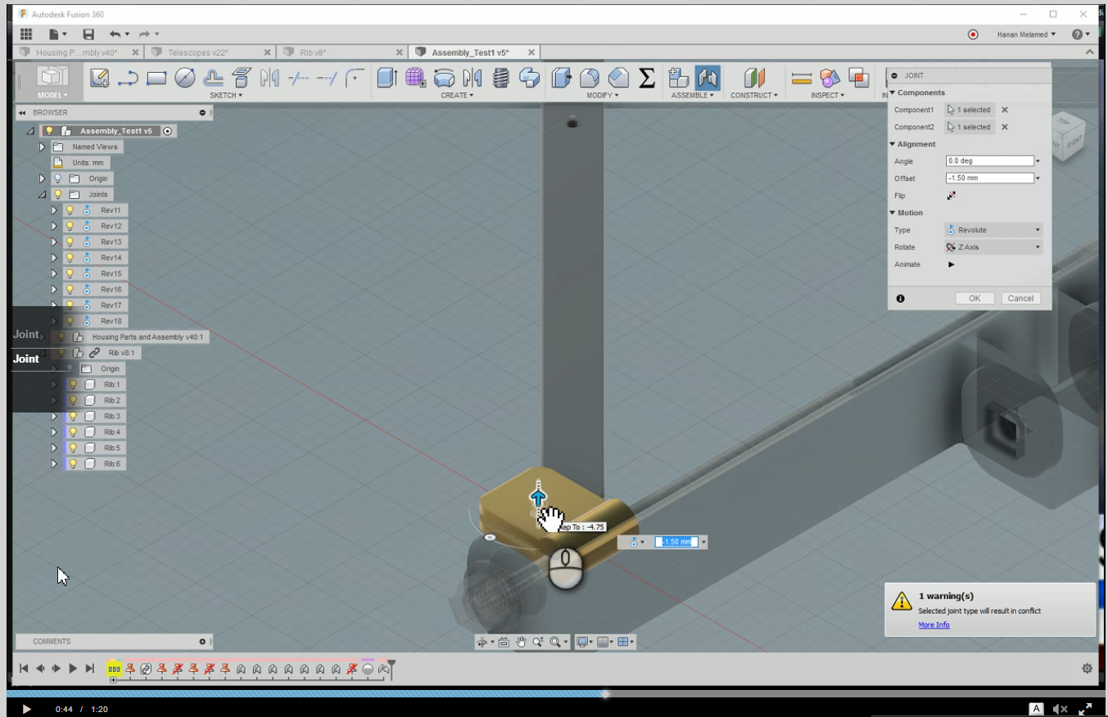The image size is (1108, 717).
Task: Expand the Named Views folder
Action: (43, 147)
